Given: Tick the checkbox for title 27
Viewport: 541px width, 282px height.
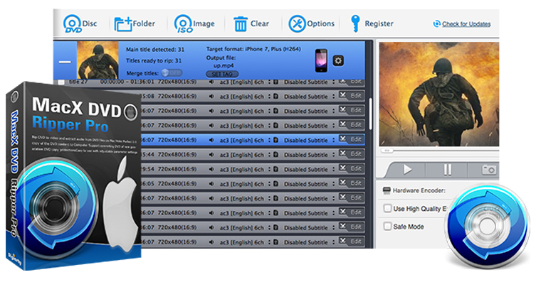Looking at the screenshot, I should tap(61, 82).
